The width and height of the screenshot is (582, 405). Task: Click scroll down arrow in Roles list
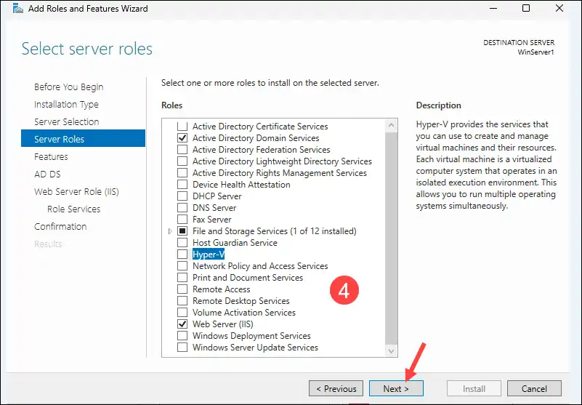392,351
